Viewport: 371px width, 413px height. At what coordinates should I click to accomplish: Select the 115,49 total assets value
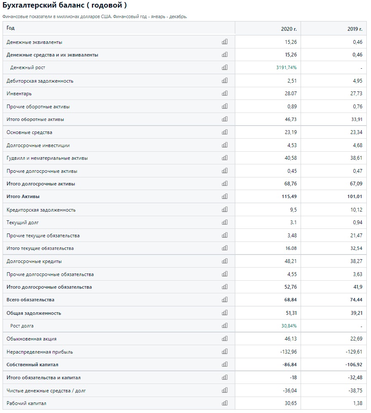[x=289, y=196]
